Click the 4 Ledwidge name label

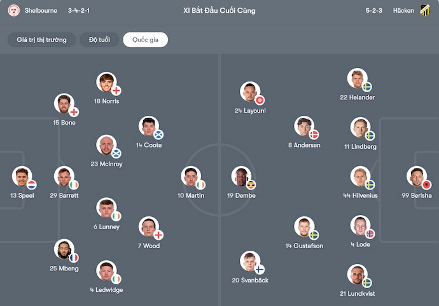(106, 290)
